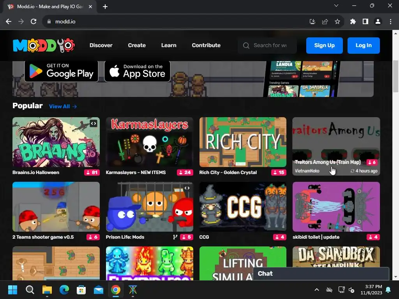
Task: Open the Braains.io Halloween thumbnail
Action: click(x=56, y=142)
